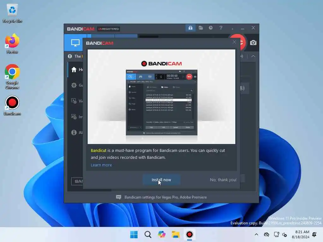Open Recycle Bin desktop icon
Viewport: 323px width, 242px height.
12,13
